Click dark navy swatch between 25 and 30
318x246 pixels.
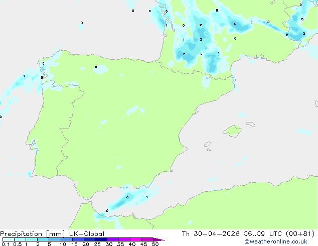[101, 239]
